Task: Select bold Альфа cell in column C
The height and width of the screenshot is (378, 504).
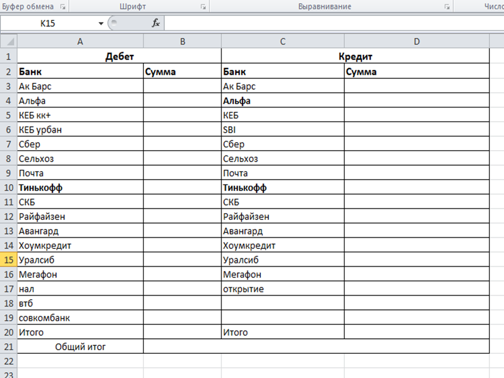Action: tap(282, 100)
